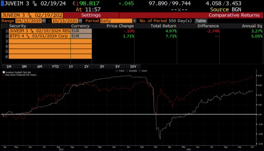264x151 pixels.
Task: Click the empty currency cell in row 5
Action: [81, 51]
